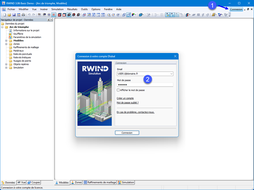Click the yellow selection cursor icon

214,15
